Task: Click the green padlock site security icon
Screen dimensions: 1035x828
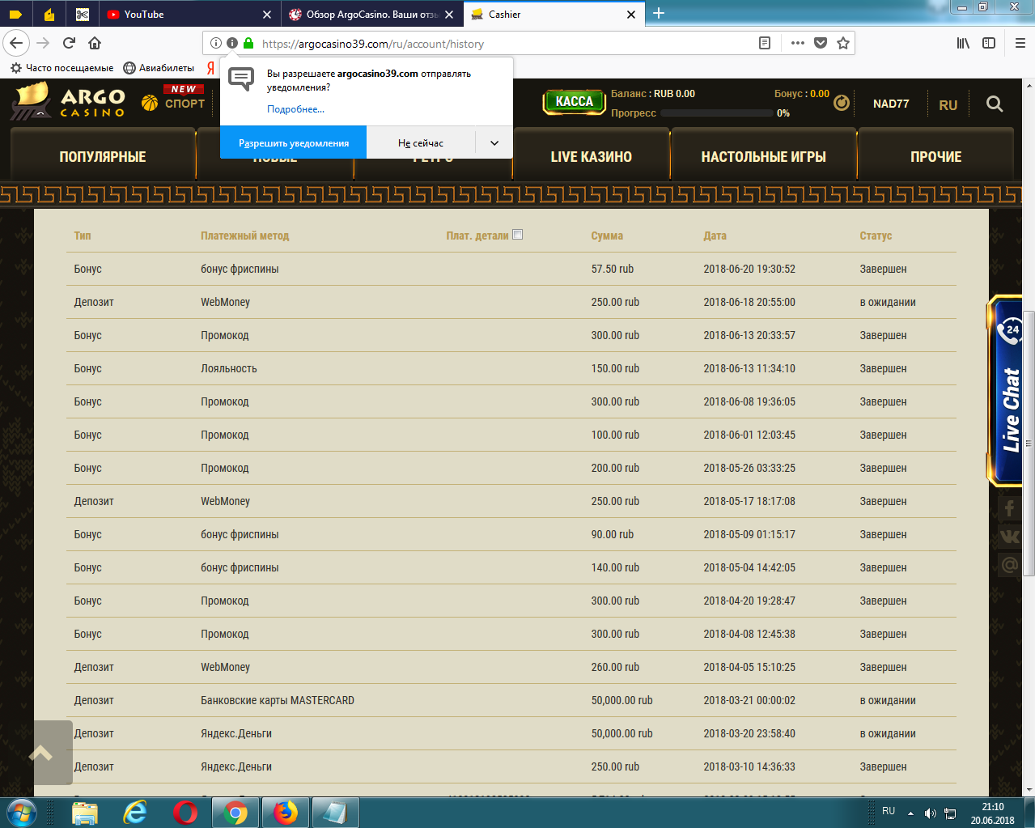Action: pos(248,43)
